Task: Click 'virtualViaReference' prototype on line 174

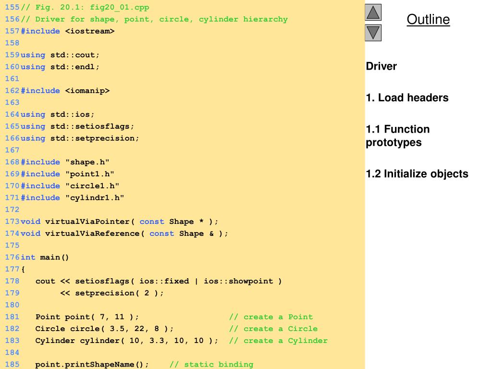Action: (124, 234)
